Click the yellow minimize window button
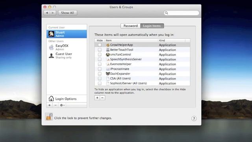The height and width of the screenshot is (142, 252). pos(50,7)
